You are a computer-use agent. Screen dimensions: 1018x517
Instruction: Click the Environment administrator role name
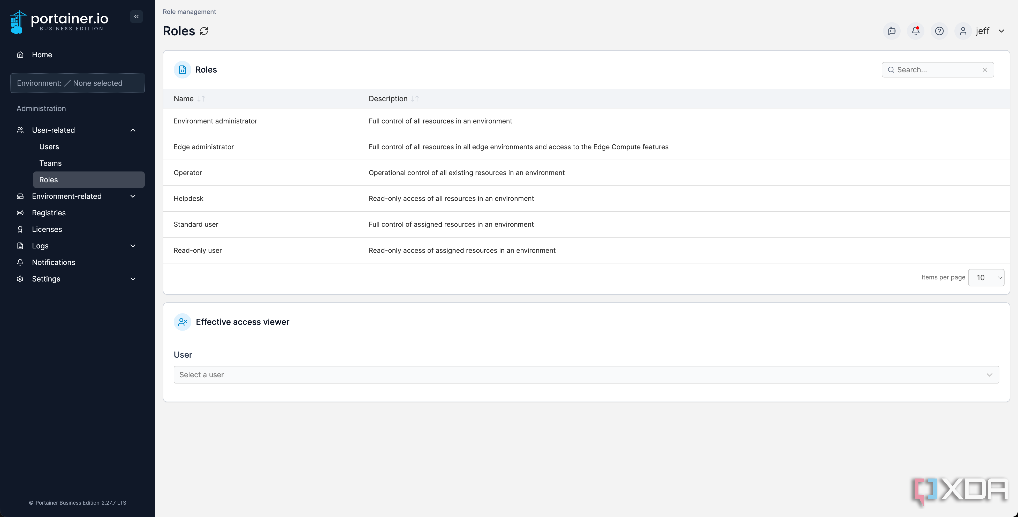[x=215, y=121]
